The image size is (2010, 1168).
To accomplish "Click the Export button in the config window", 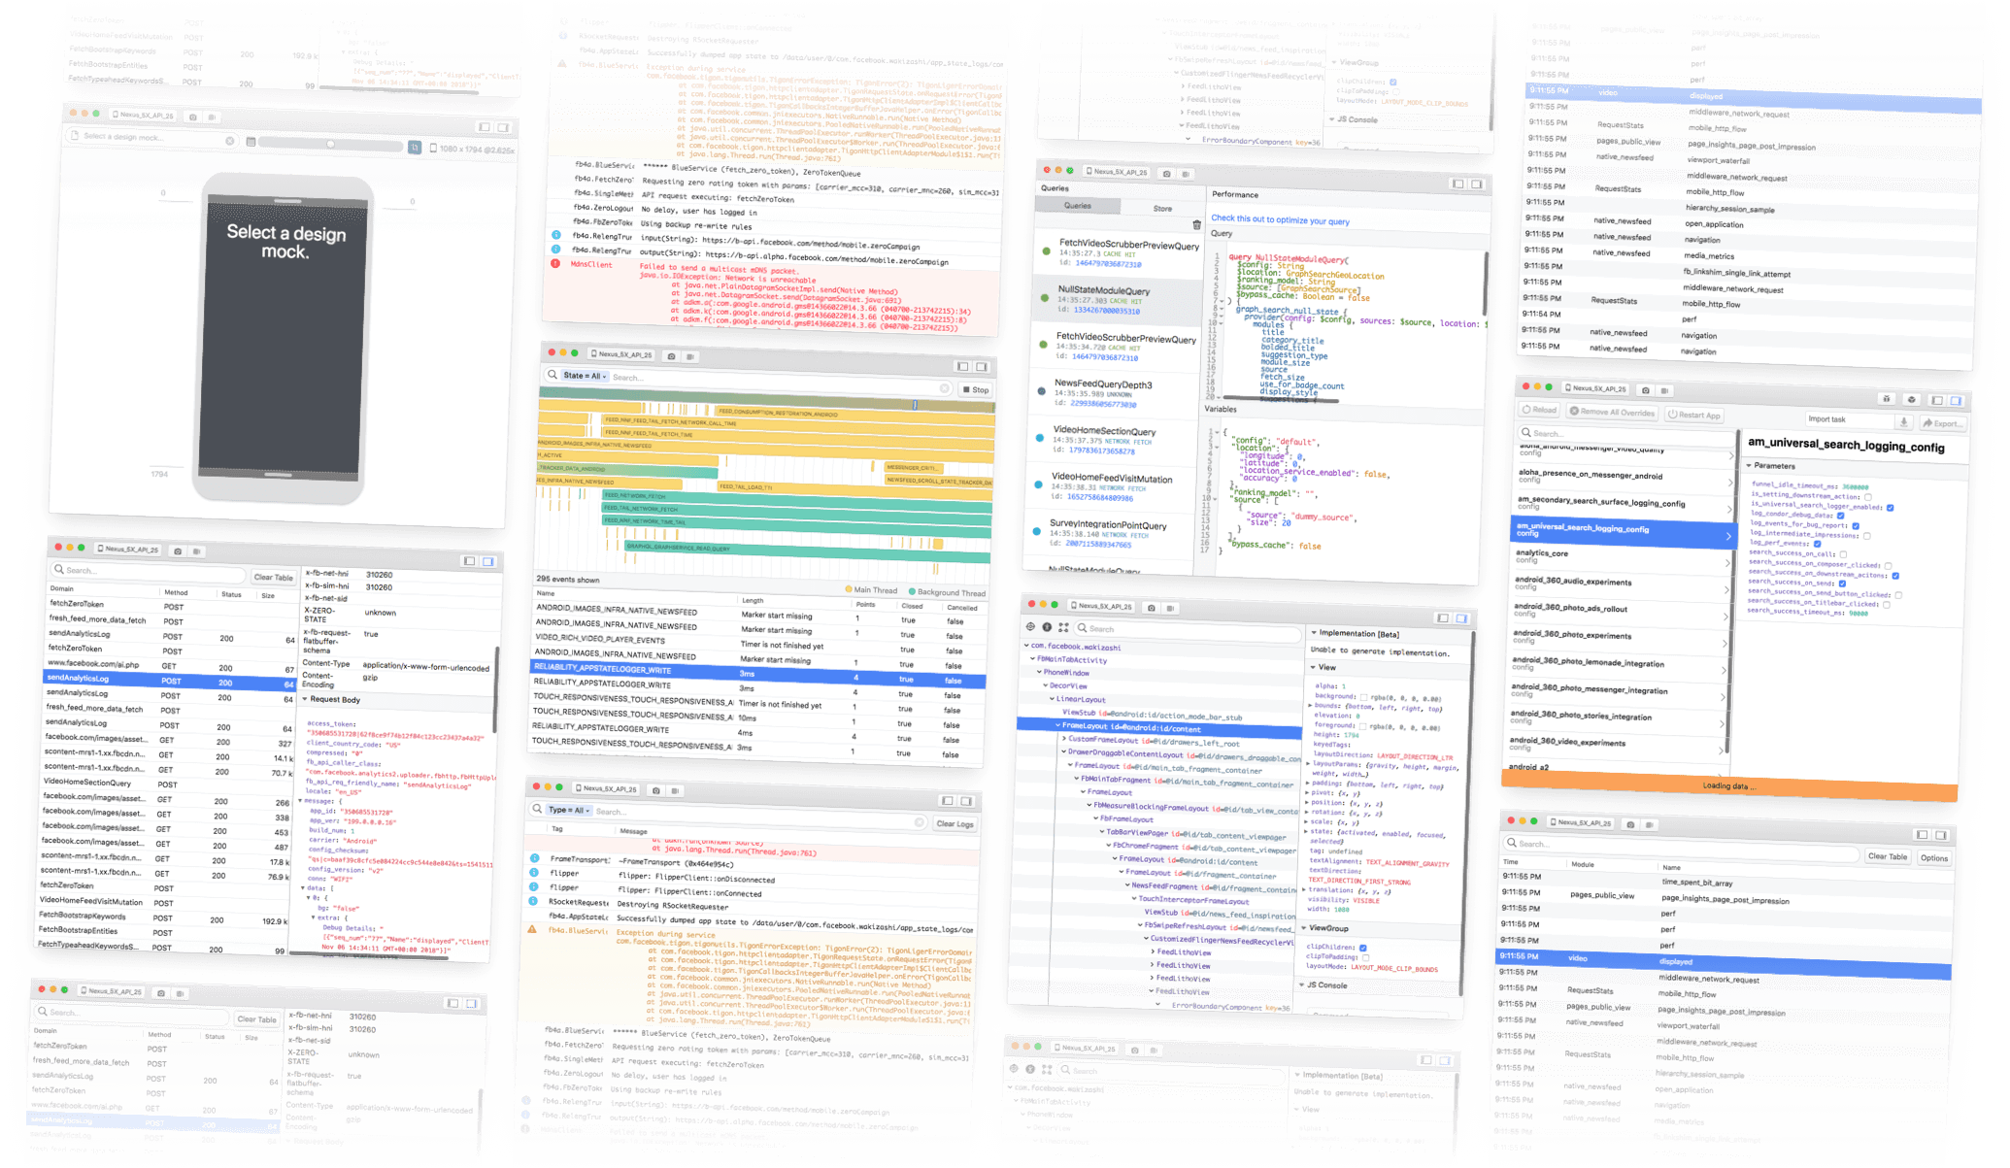I will pos(1941,423).
